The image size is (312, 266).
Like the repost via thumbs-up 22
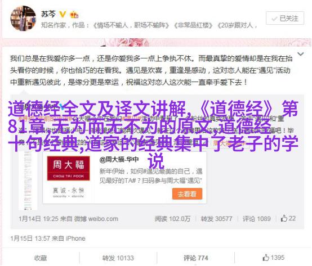[x=288, y=218]
